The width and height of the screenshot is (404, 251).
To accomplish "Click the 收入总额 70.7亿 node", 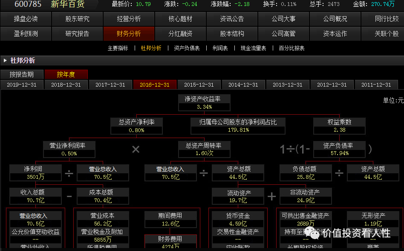I will [x=35, y=196].
